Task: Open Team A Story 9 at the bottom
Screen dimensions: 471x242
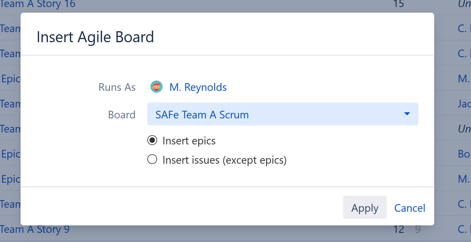Action: tap(35, 229)
